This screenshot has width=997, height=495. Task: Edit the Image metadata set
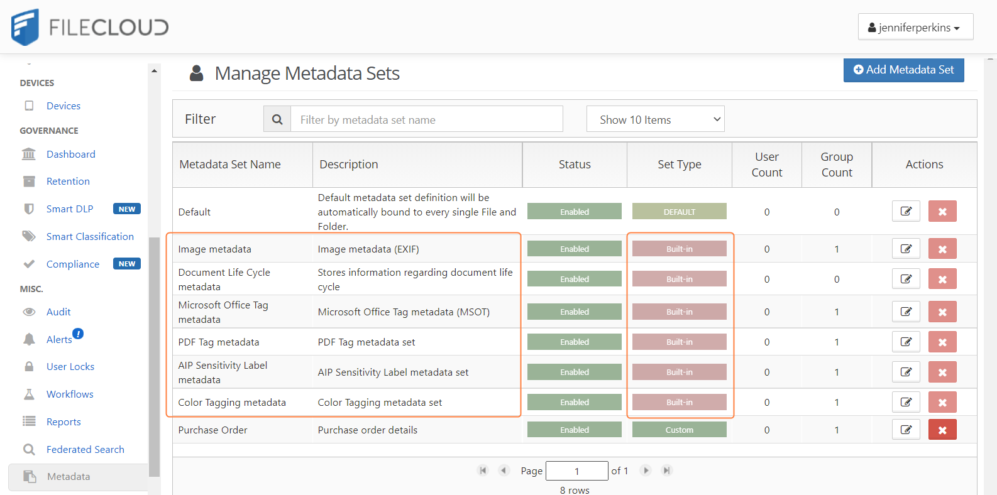point(905,249)
